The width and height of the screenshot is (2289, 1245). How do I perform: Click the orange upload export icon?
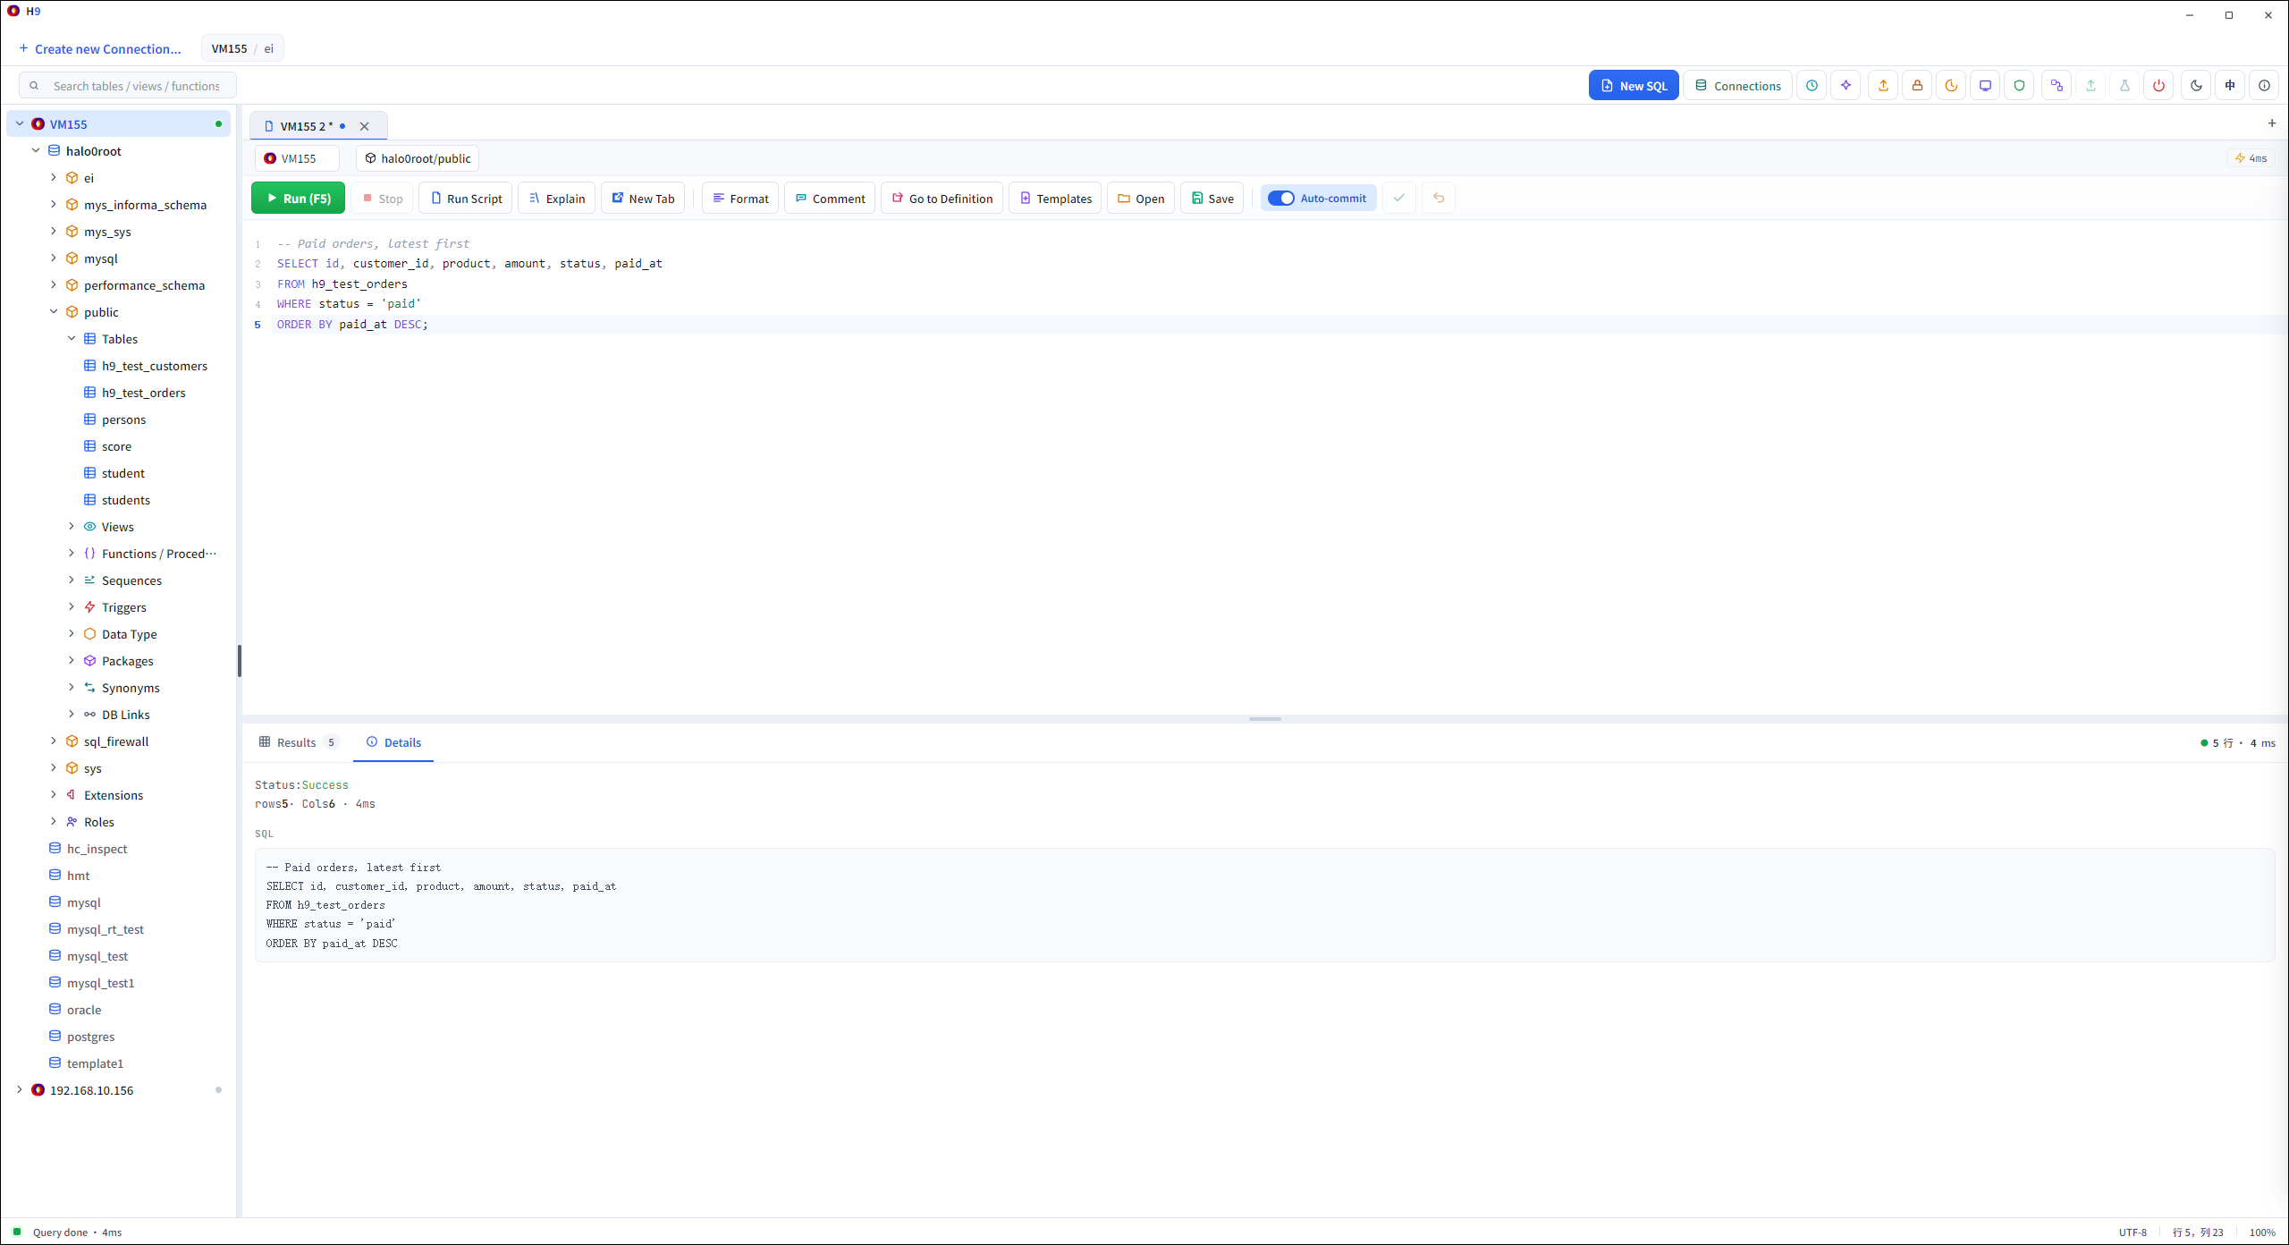click(1883, 86)
